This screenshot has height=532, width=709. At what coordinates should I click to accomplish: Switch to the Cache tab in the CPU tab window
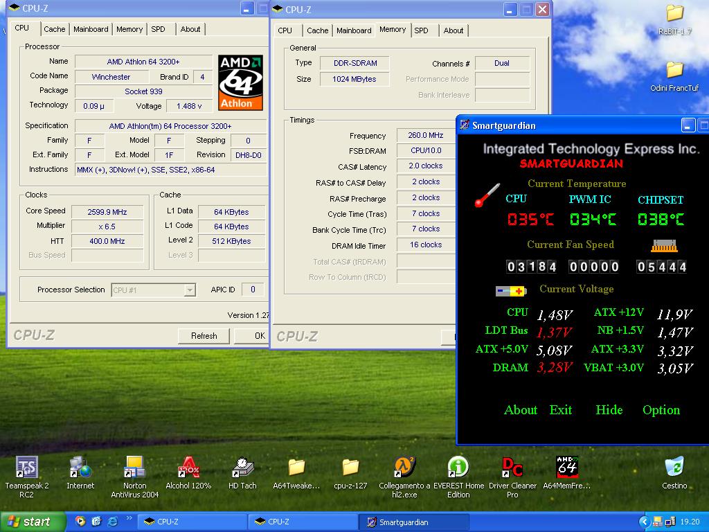54,29
